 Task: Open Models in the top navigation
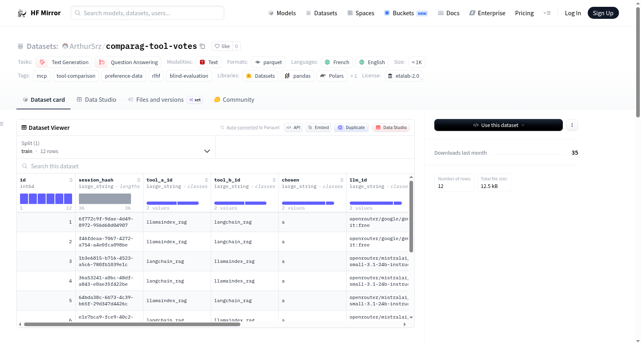[x=282, y=13]
